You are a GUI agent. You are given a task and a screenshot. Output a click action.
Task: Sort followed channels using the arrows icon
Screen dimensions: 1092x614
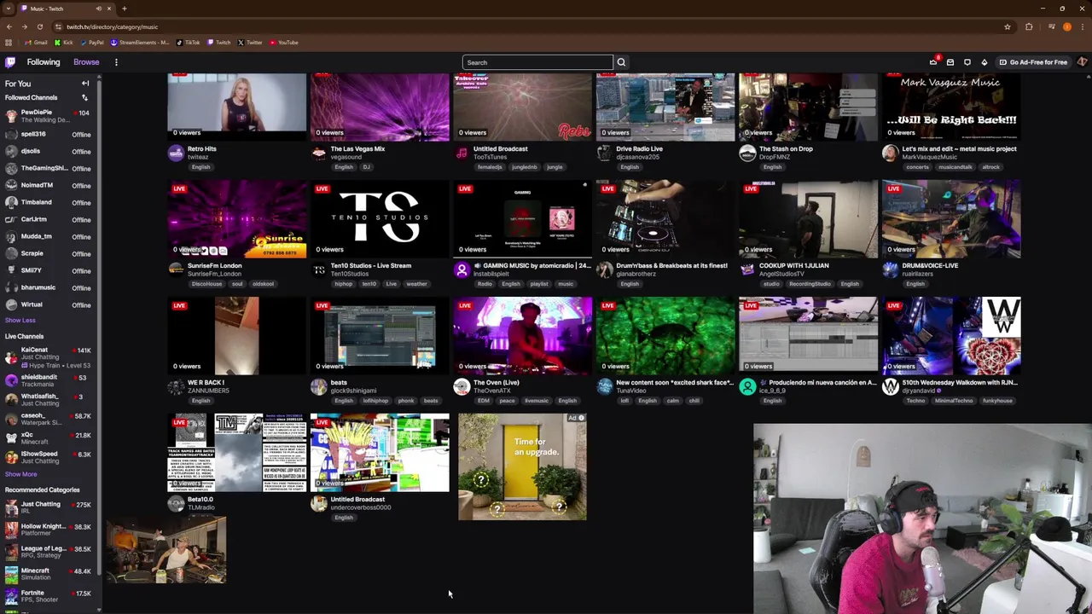pos(84,98)
